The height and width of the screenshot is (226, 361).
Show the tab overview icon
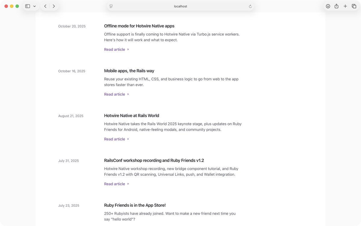click(354, 6)
